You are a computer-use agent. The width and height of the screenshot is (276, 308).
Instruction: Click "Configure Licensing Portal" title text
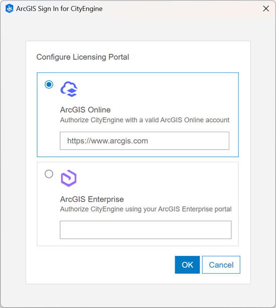83,57
